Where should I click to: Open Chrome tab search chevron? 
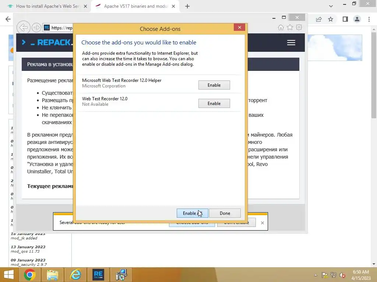click(331, 6)
